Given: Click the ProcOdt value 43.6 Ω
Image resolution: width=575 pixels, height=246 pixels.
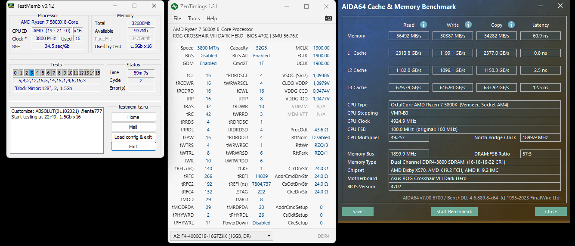Looking at the screenshot, I should point(321,130).
